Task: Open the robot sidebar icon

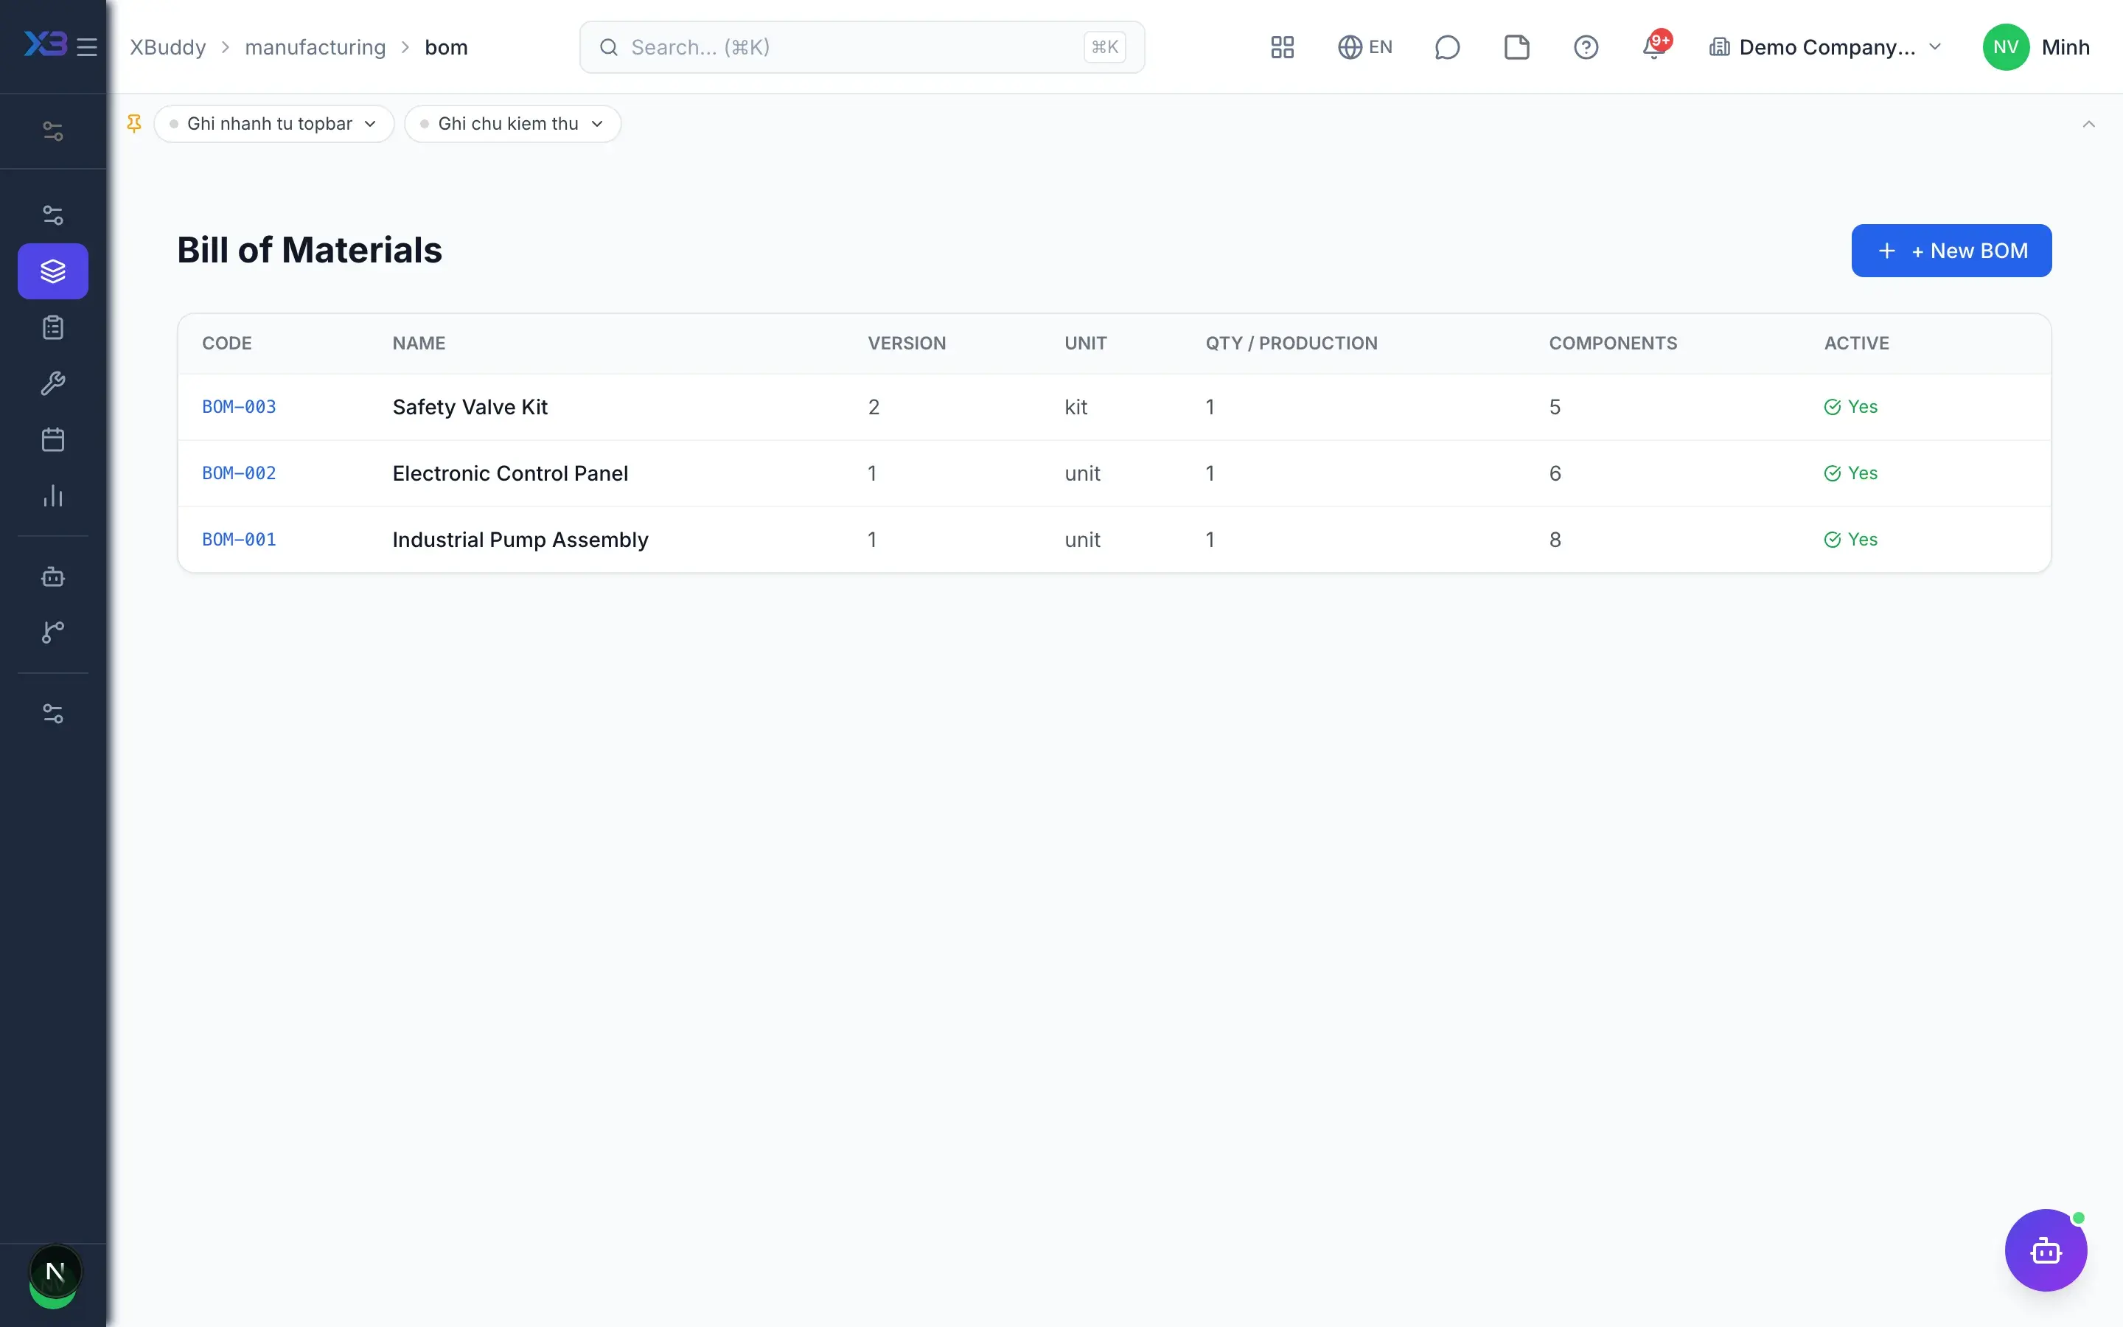Action: 52,577
